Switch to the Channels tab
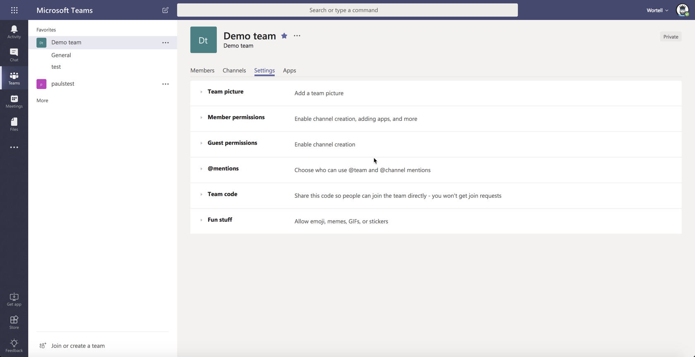695x357 pixels. 234,70
